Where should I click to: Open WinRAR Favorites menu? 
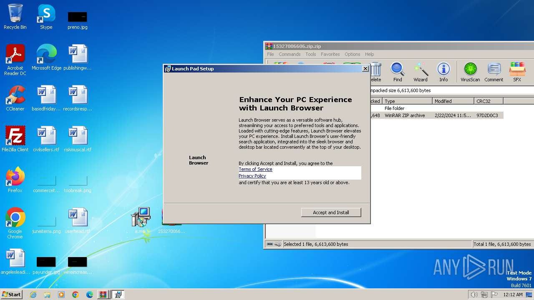tap(330, 54)
